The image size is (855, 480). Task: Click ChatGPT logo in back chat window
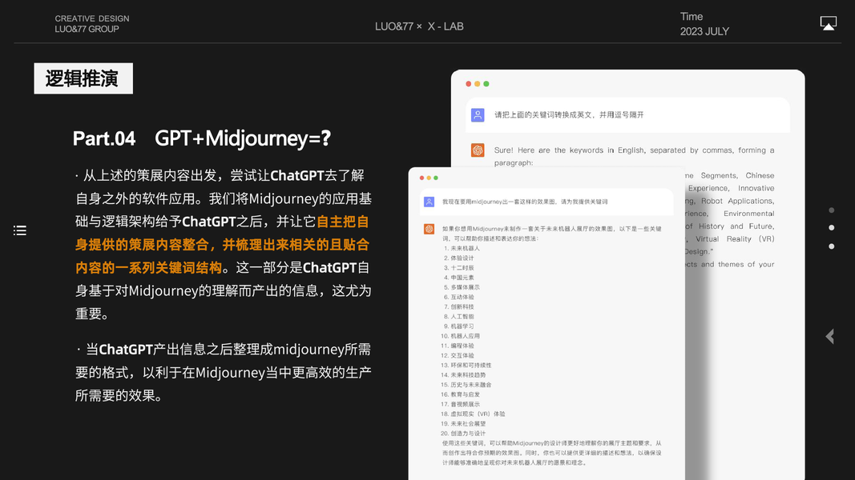pos(478,150)
